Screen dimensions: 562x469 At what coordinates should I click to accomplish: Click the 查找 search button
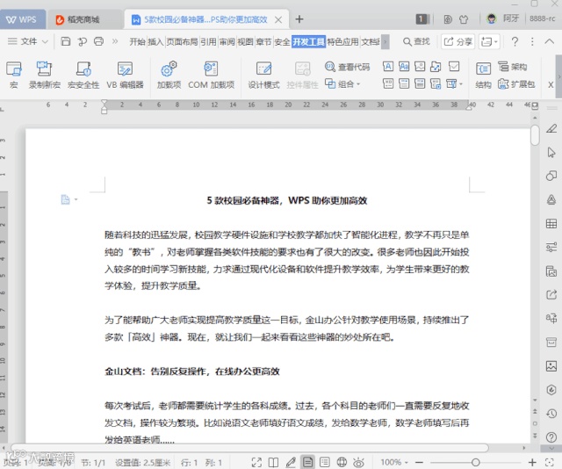416,41
